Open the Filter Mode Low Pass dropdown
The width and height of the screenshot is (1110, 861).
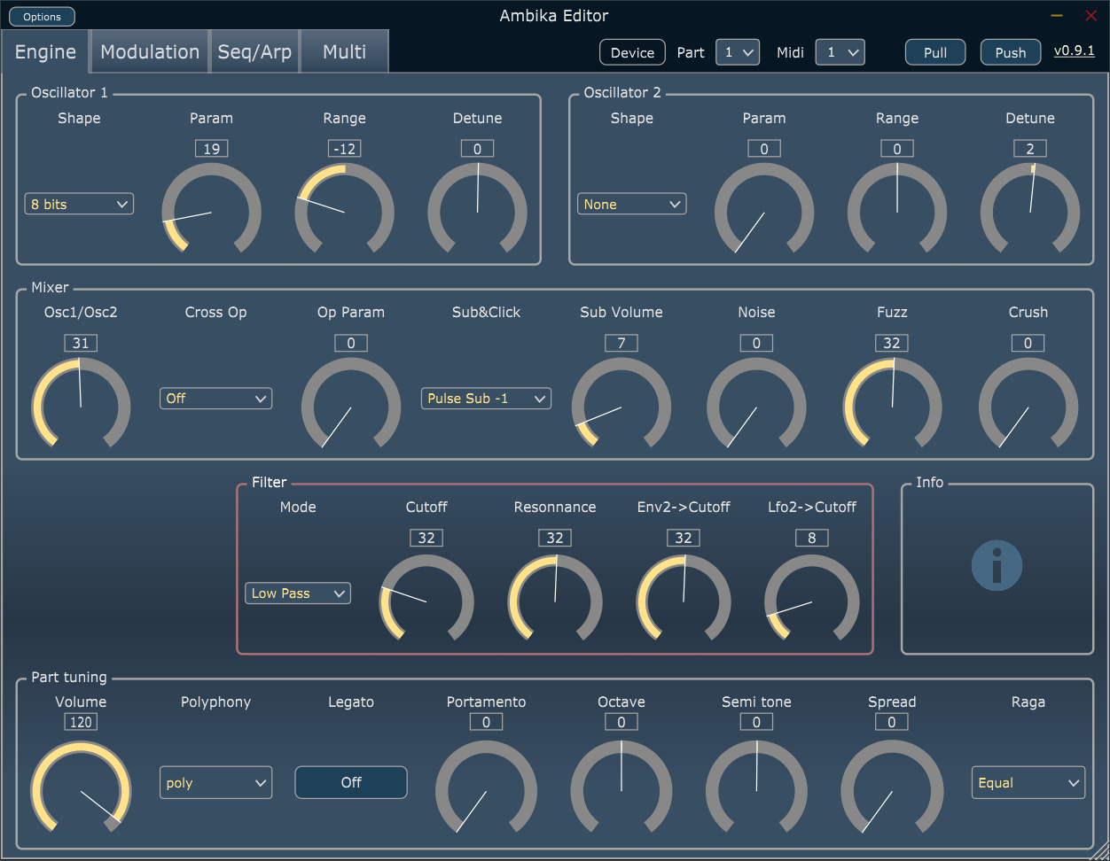tap(298, 593)
